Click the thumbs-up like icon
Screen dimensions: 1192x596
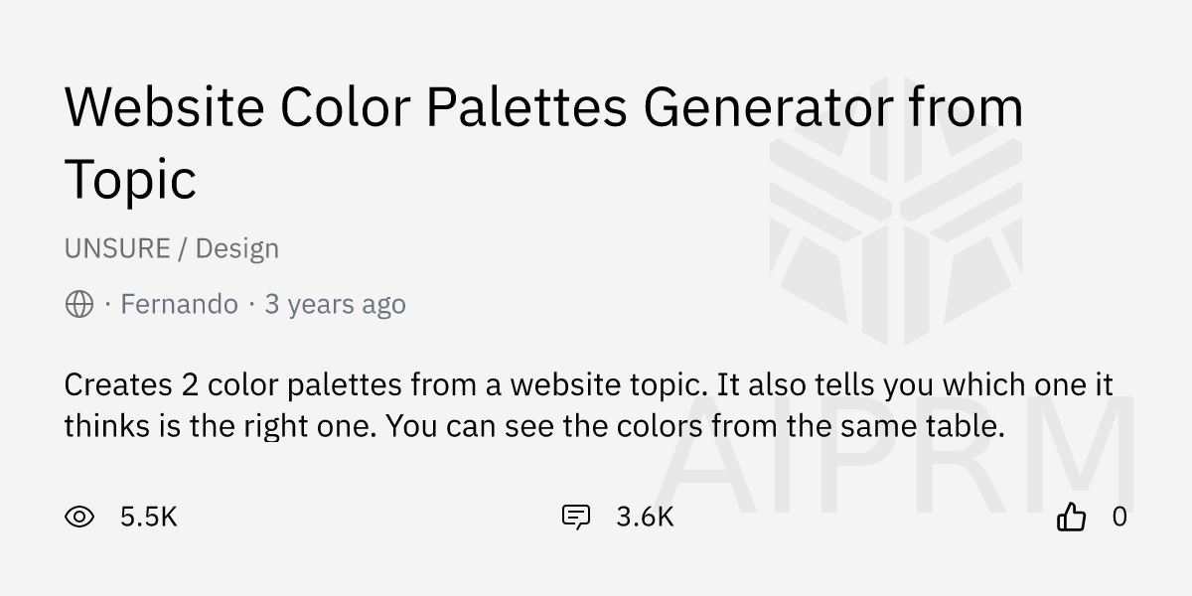[x=1071, y=517]
